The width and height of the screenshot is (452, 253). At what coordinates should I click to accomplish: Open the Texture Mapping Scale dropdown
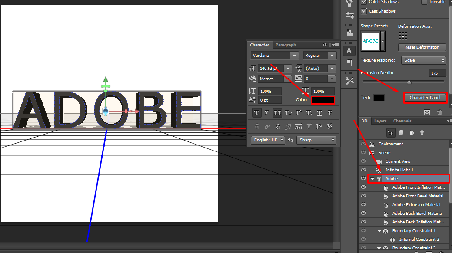pyautogui.click(x=423, y=60)
